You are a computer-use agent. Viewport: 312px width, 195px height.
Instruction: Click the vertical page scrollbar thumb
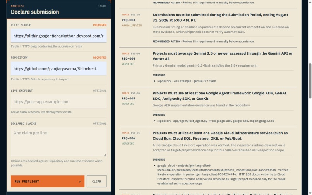click(x=310, y=81)
